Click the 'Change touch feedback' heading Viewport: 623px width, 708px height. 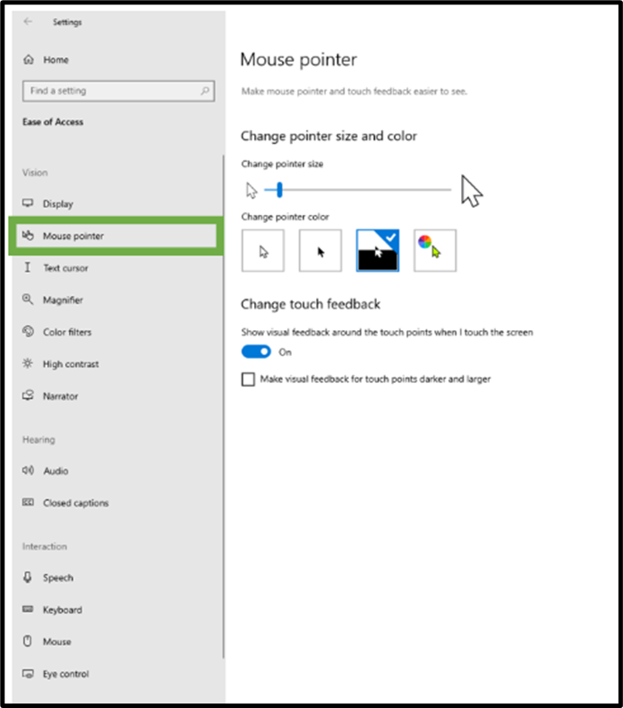coord(311,304)
